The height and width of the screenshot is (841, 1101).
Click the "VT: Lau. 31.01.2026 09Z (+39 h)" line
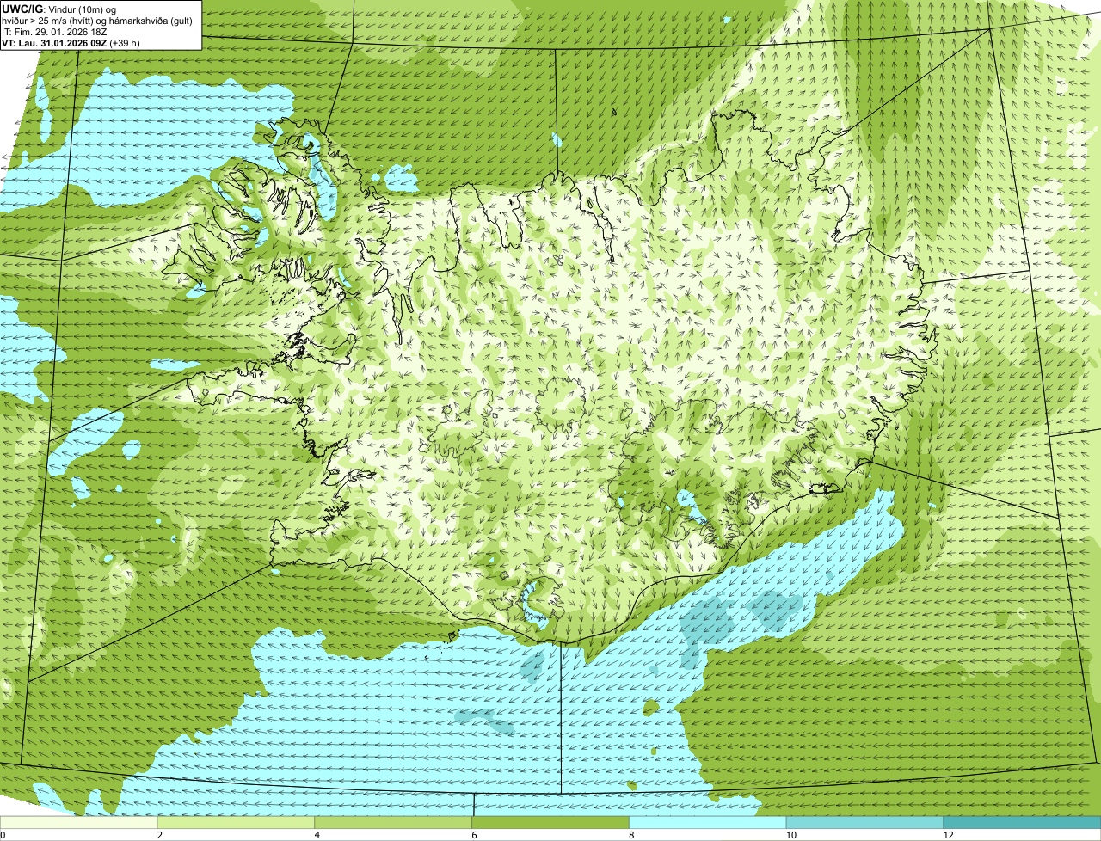click(x=71, y=42)
